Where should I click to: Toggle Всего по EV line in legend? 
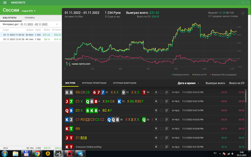click(200, 75)
